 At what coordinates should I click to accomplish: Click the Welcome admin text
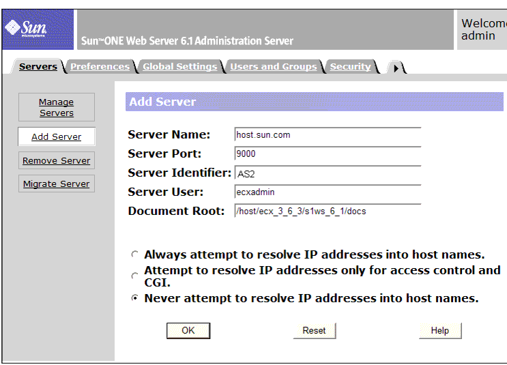pyautogui.click(x=484, y=29)
